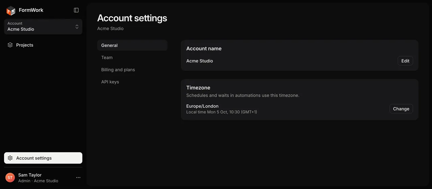Open the Billing and plans tab
Viewport: 432px width, 189px height.
[x=132, y=70]
